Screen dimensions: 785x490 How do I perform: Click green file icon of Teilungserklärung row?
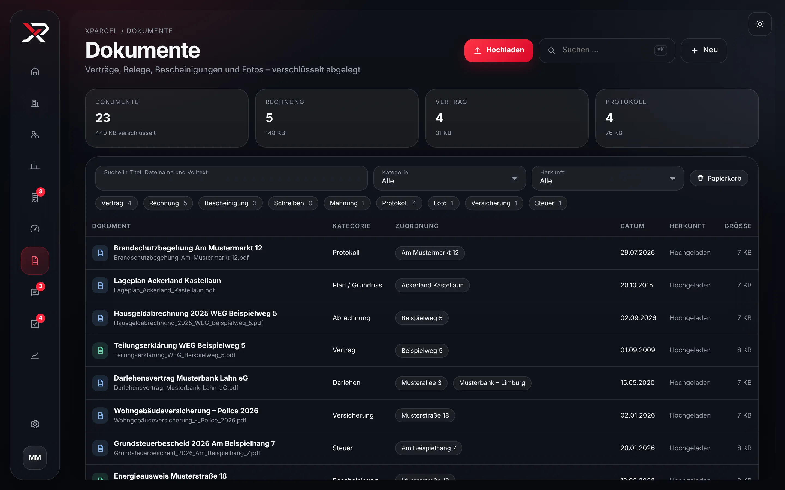click(x=100, y=350)
